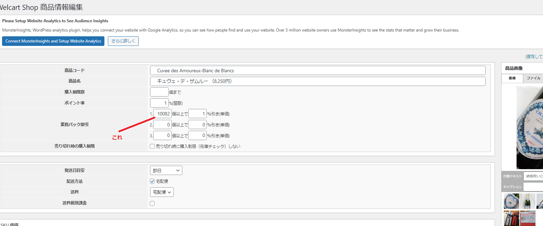Select the heart-shaped blue label thumbnail

(511, 201)
